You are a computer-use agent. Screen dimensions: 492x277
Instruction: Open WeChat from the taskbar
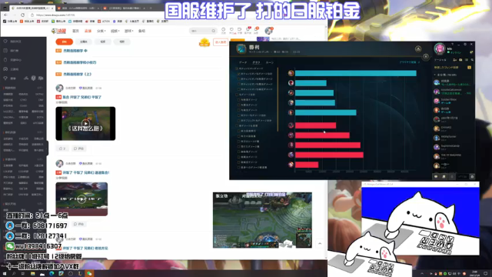pyautogui.click(x=89, y=274)
